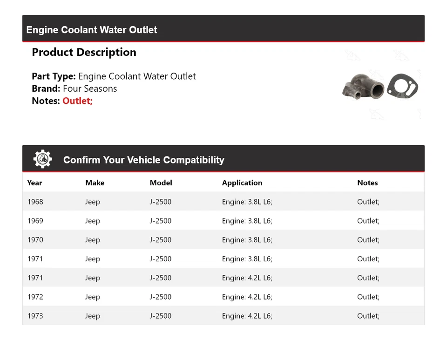Click Outlet; note in the 1973 row
The image size is (447, 340).
click(368, 316)
